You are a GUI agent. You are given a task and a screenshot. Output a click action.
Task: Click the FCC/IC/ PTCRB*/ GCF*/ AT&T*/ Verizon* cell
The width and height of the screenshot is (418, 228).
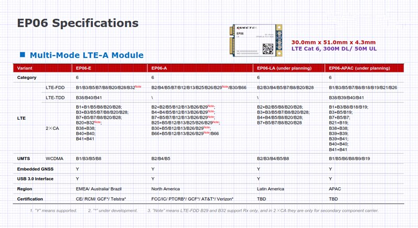(192, 199)
